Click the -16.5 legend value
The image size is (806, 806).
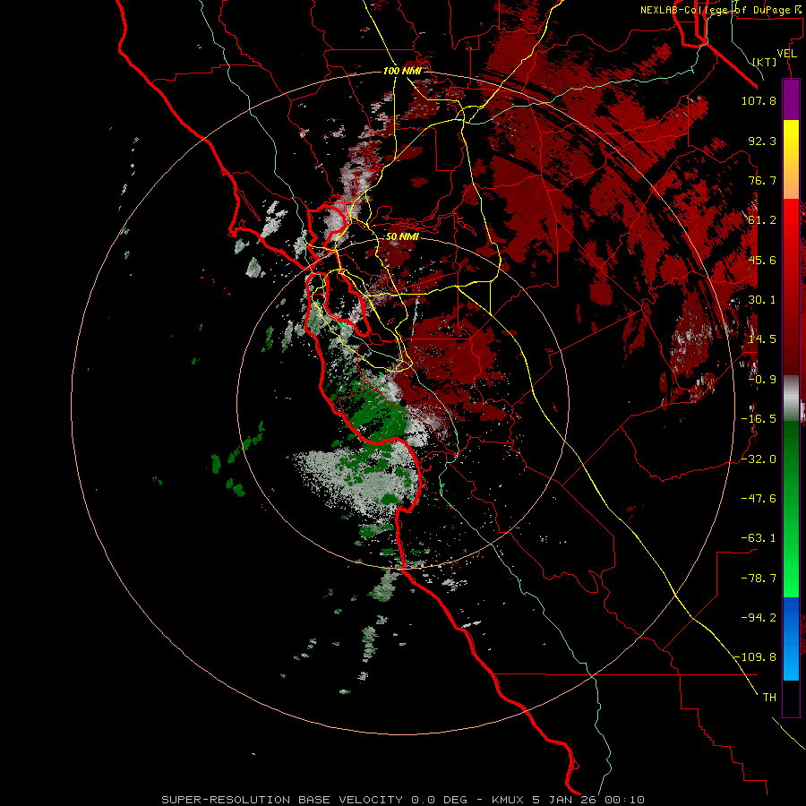pos(759,419)
